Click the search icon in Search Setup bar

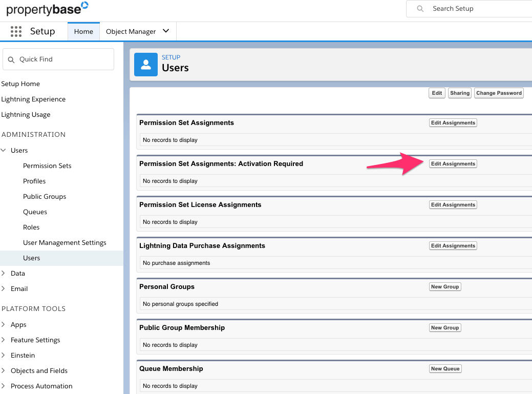420,9
